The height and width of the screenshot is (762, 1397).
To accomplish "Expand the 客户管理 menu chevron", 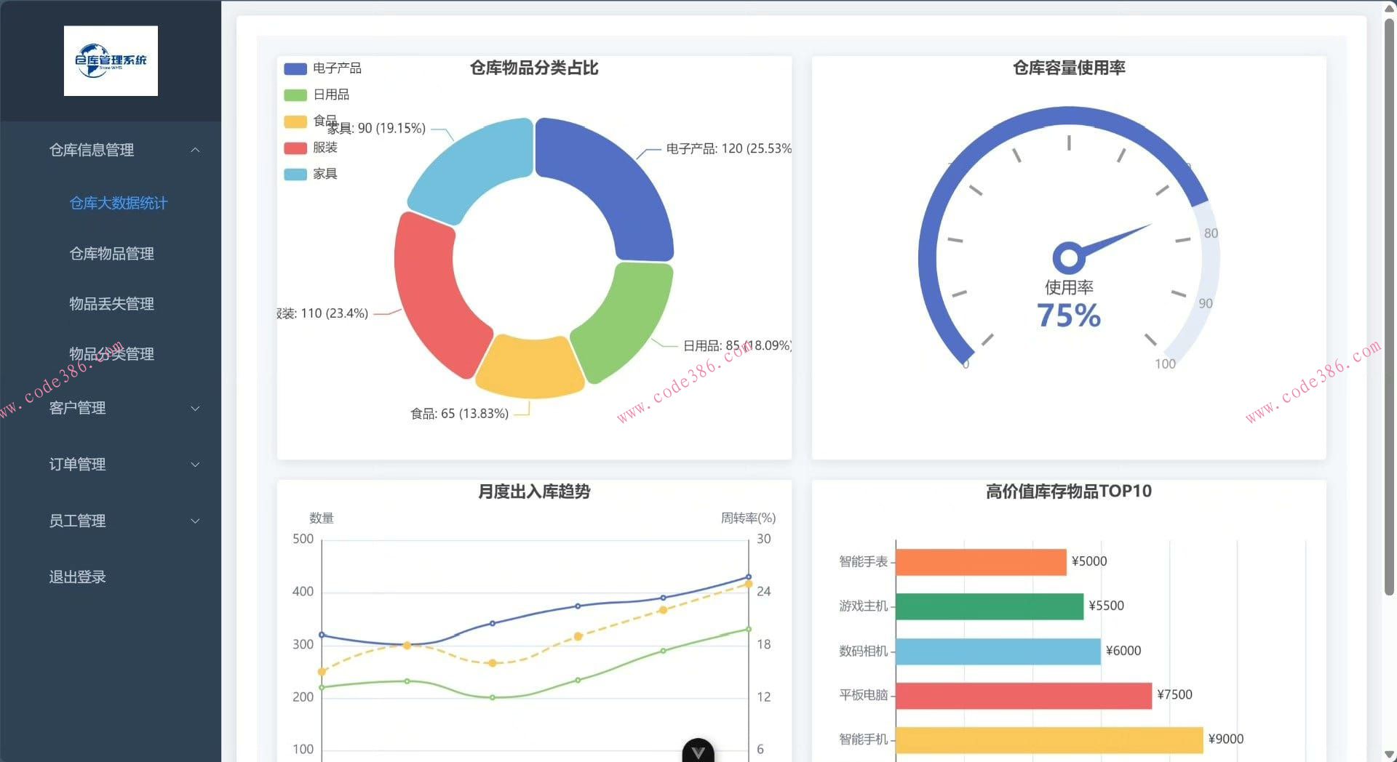I will click(195, 408).
